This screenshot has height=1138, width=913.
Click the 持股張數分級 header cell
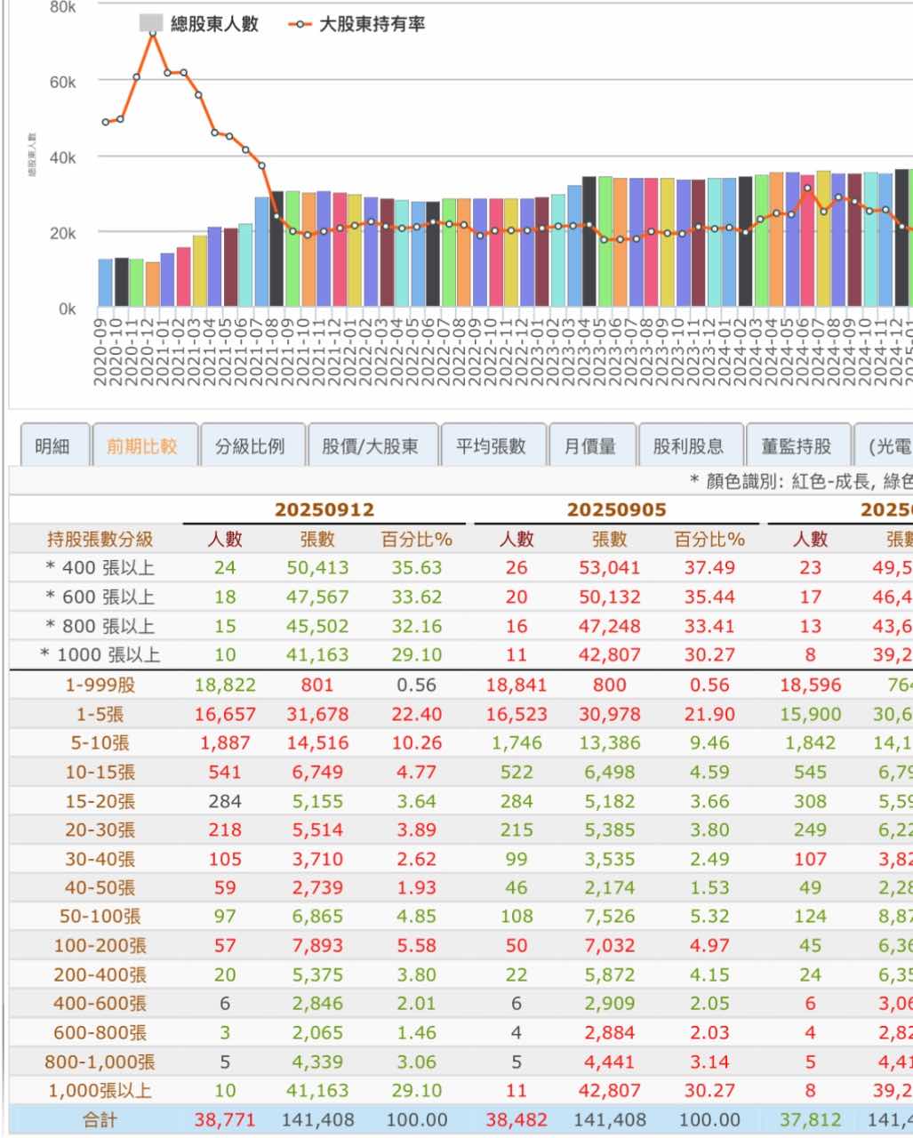pos(100,539)
